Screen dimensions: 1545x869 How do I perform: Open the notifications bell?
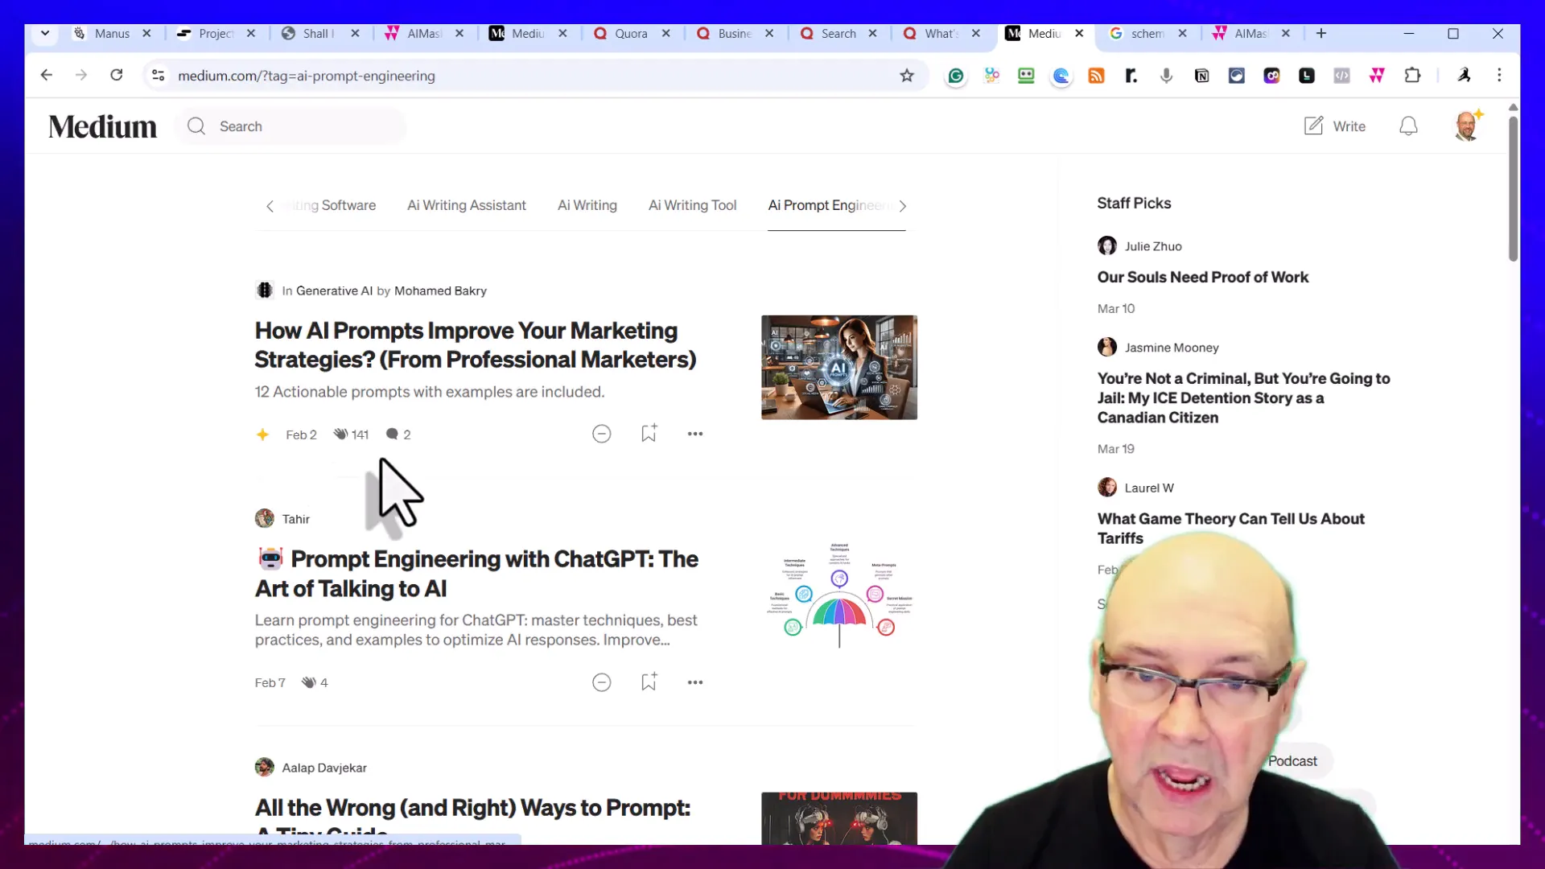[1408, 126]
